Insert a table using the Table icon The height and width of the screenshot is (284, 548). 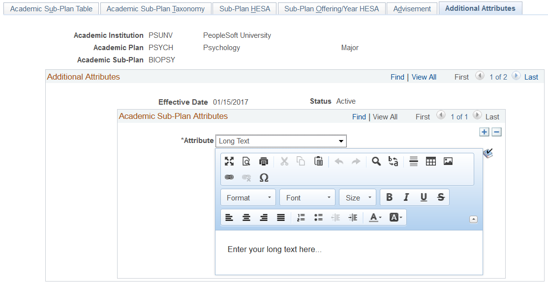click(x=431, y=161)
